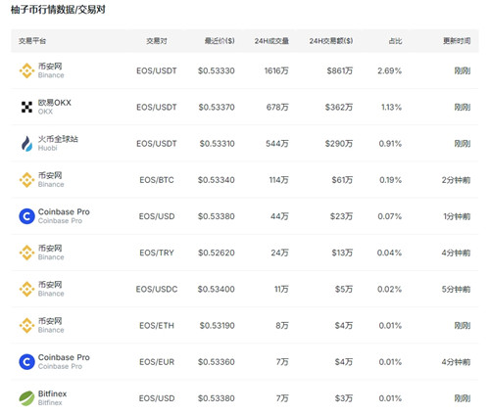Open 币安网 exchange in the EOS/USDT row
Viewport: 490px width, 414px height.
pyautogui.click(x=50, y=67)
